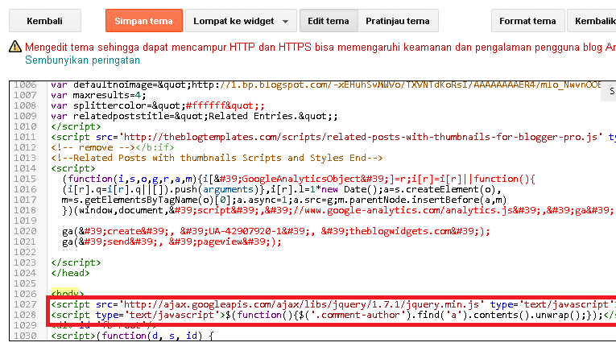
Task: Click the Format tema button
Action: coord(527,21)
